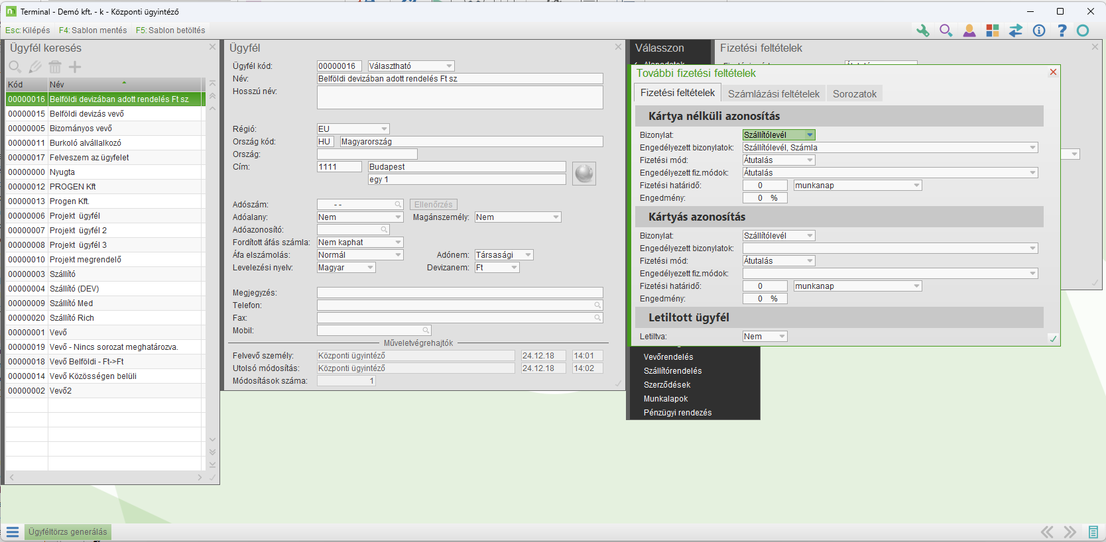Viewport: 1106px width, 542px height.
Task: Switch to the Számlázási feltételek tab
Action: click(x=773, y=94)
